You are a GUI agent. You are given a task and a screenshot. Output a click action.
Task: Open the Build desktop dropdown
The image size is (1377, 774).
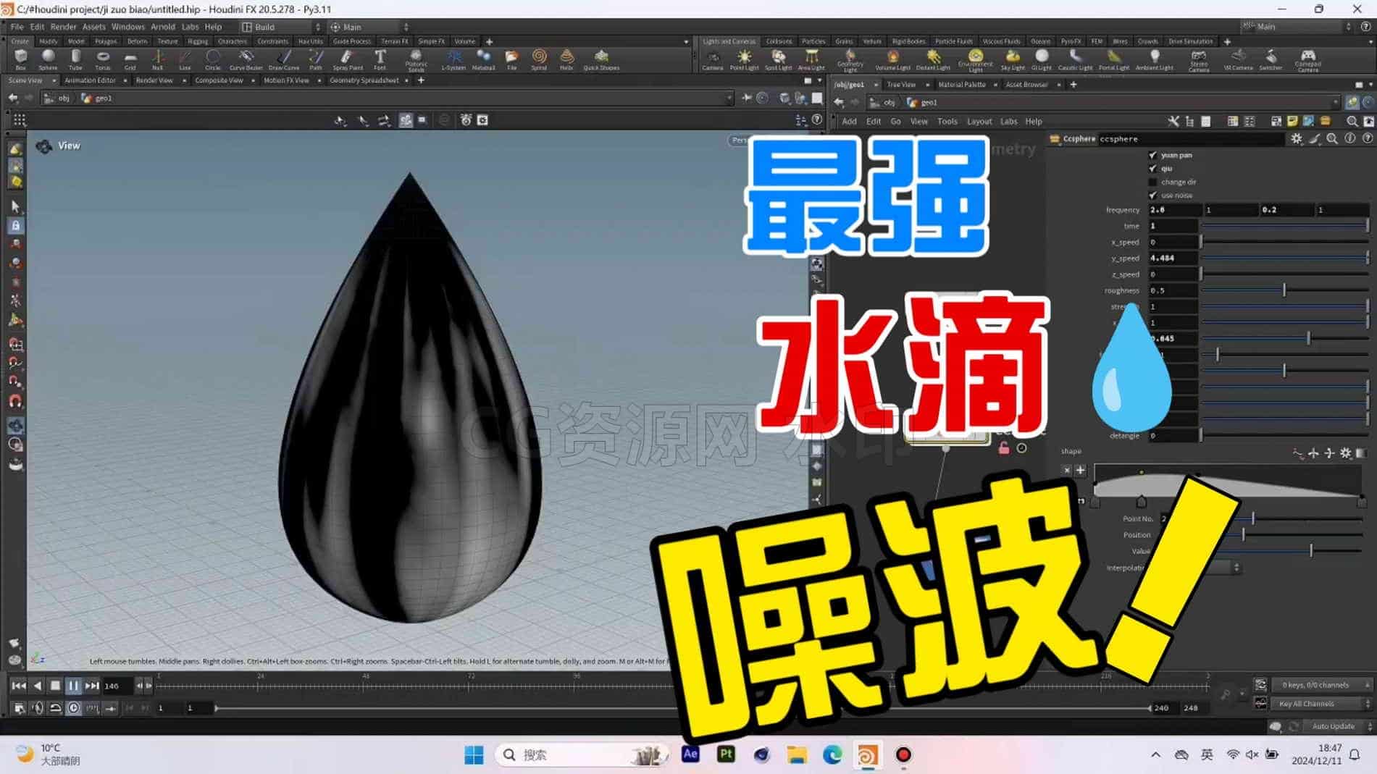coord(281,27)
